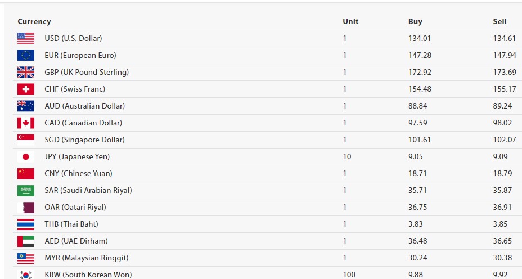The width and height of the screenshot is (522, 279).
Task: Click the Buy column header
Action: click(415, 21)
